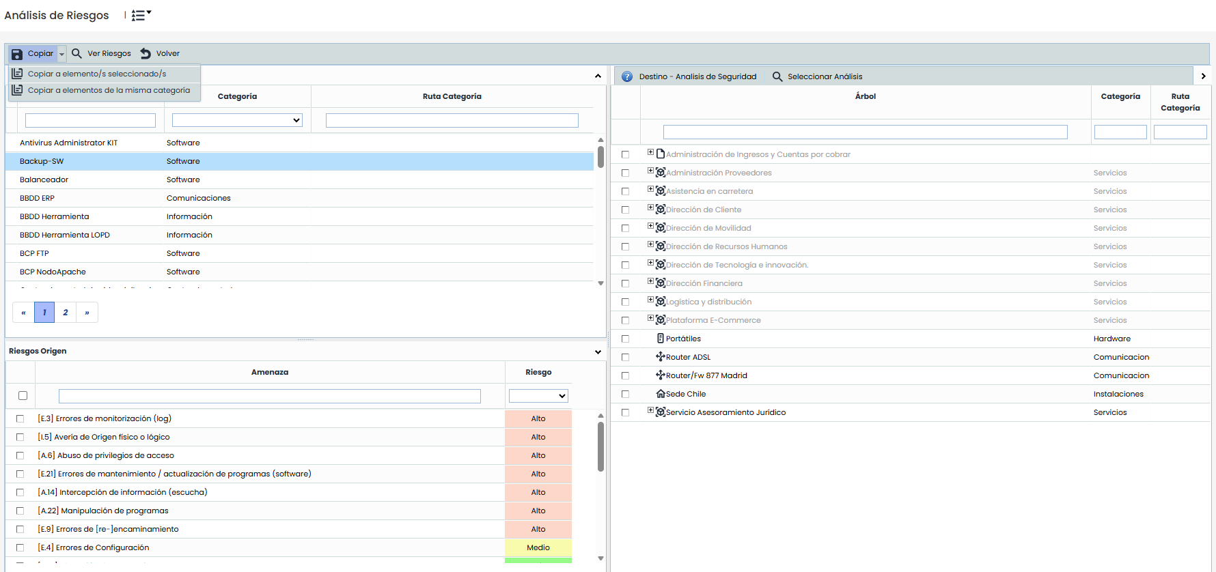This screenshot has width=1216, height=572.
Task: Go to page 2 of the list
Action: [66, 313]
